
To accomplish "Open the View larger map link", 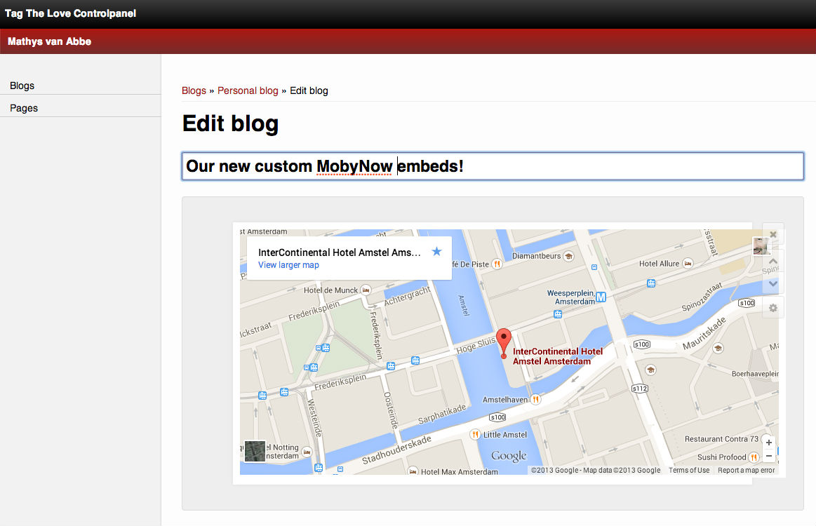I will 288,265.
